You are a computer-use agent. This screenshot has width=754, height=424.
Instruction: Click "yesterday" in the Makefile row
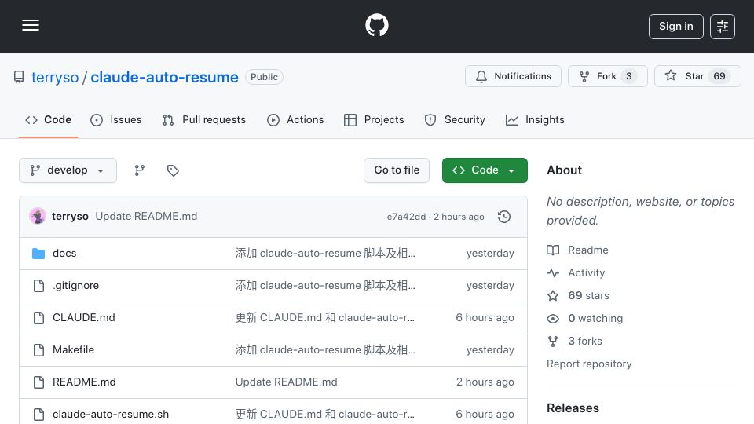[x=490, y=350]
